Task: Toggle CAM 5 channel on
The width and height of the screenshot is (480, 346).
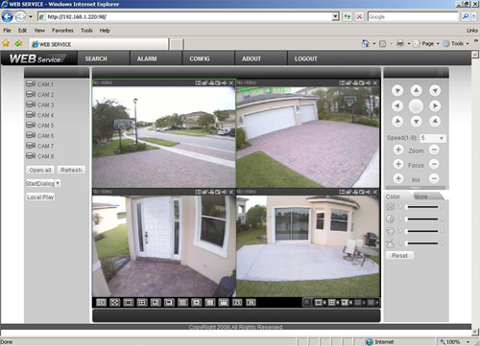Action: pyautogui.click(x=40, y=126)
